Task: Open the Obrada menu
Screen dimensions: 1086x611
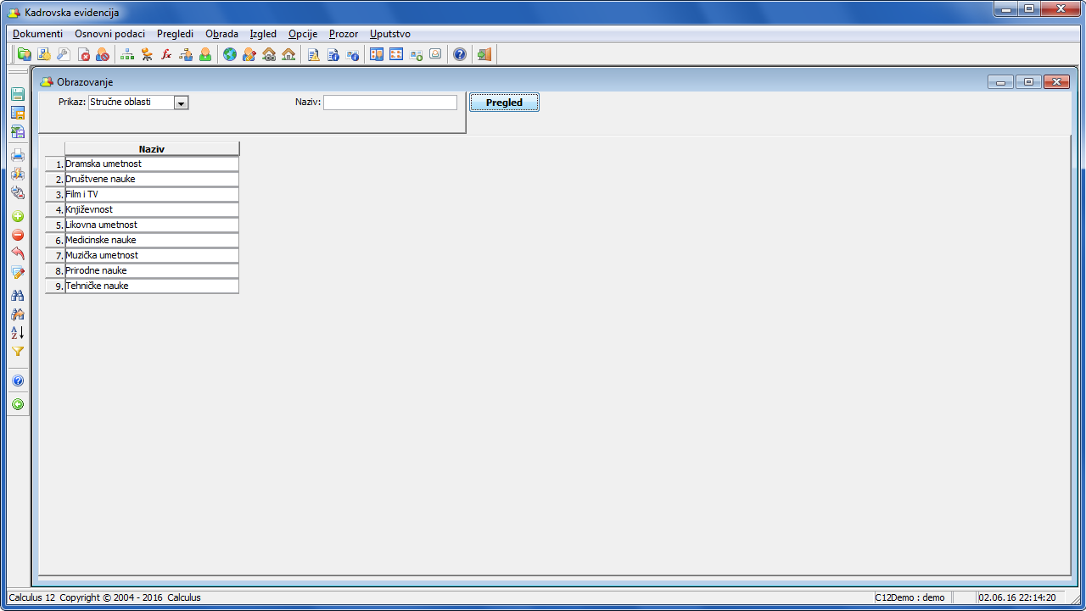Action: pyautogui.click(x=222, y=34)
